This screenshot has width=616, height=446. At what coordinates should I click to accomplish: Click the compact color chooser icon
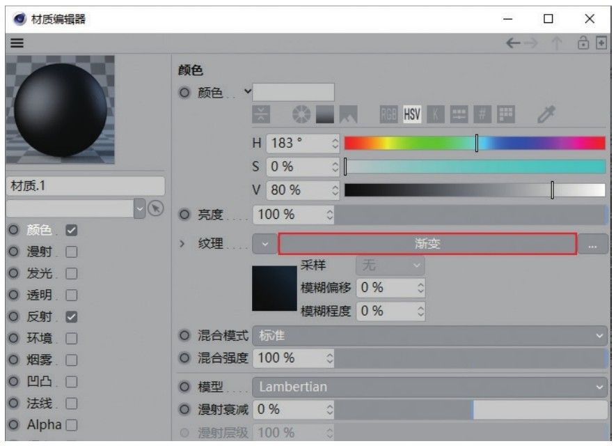coord(261,114)
